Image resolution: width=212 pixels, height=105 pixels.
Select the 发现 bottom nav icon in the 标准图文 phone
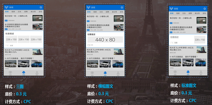188,72
